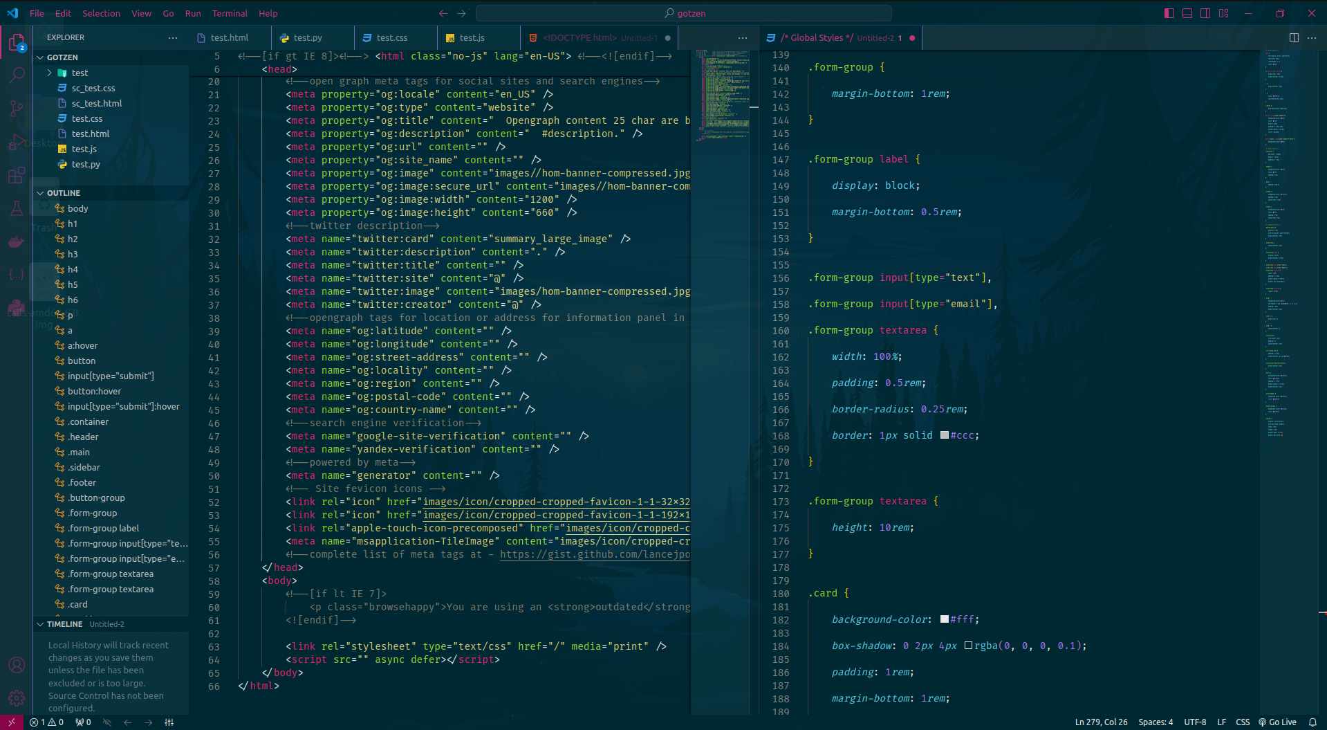Select the .form-group label outline item
1327x730 pixels.
(103, 529)
